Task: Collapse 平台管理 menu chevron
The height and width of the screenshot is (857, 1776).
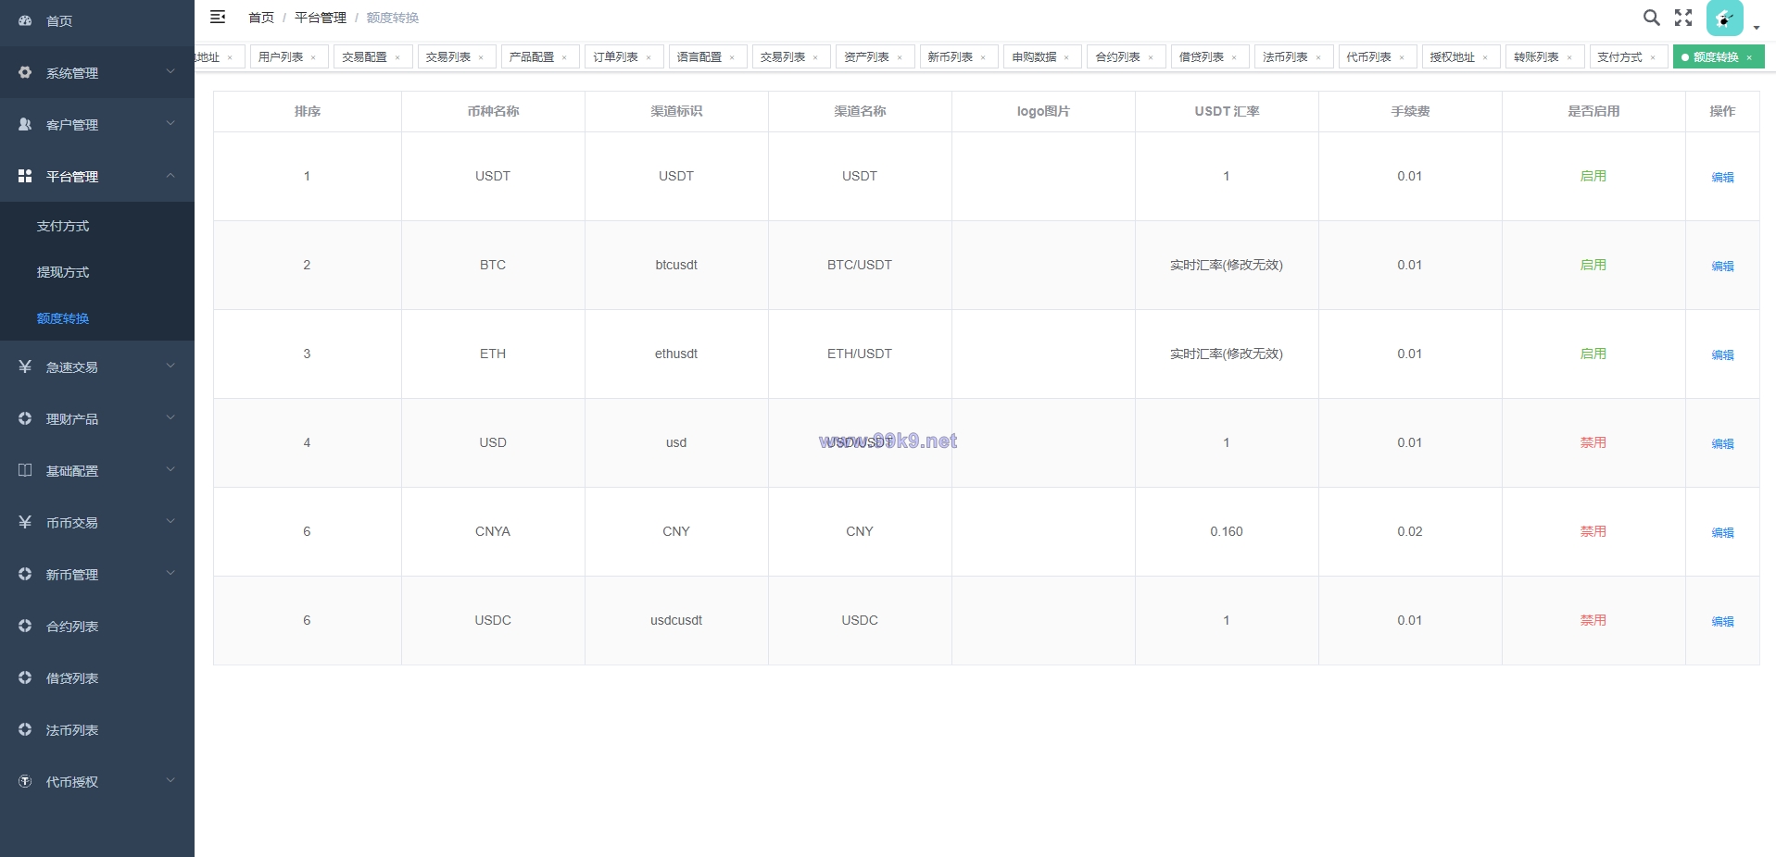Action: pos(170,175)
